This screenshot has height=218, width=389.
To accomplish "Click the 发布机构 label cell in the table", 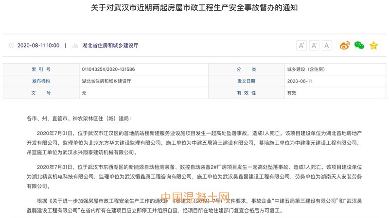I will [41, 81].
